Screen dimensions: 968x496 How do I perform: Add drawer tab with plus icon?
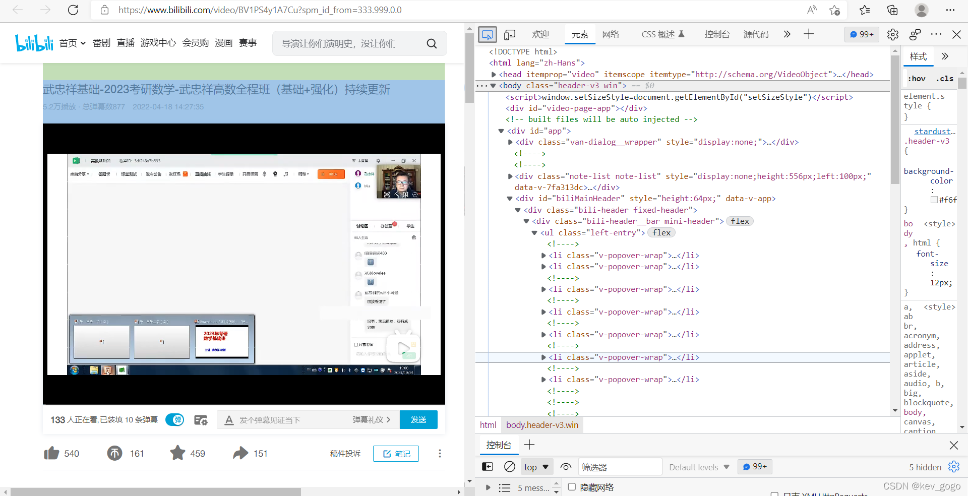[529, 445]
